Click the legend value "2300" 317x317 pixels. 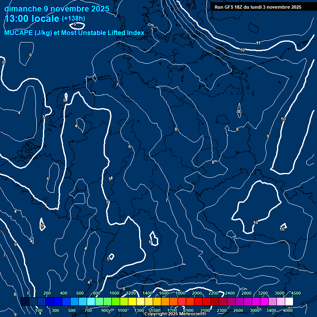click(222, 310)
